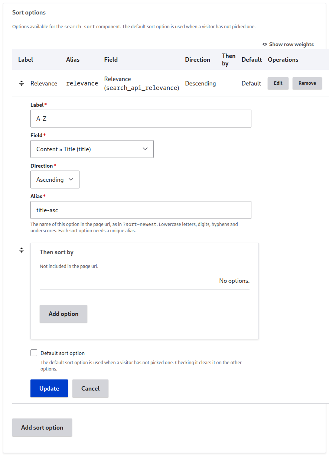Click Default sort option label text
This screenshot has height=456, width=329.
pos(62,353)
